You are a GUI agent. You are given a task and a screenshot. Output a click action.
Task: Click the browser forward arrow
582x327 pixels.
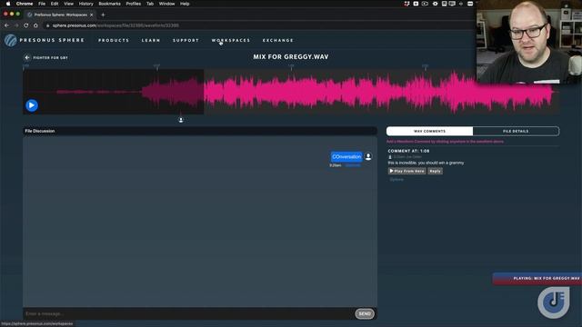click(x=16, y=25)
